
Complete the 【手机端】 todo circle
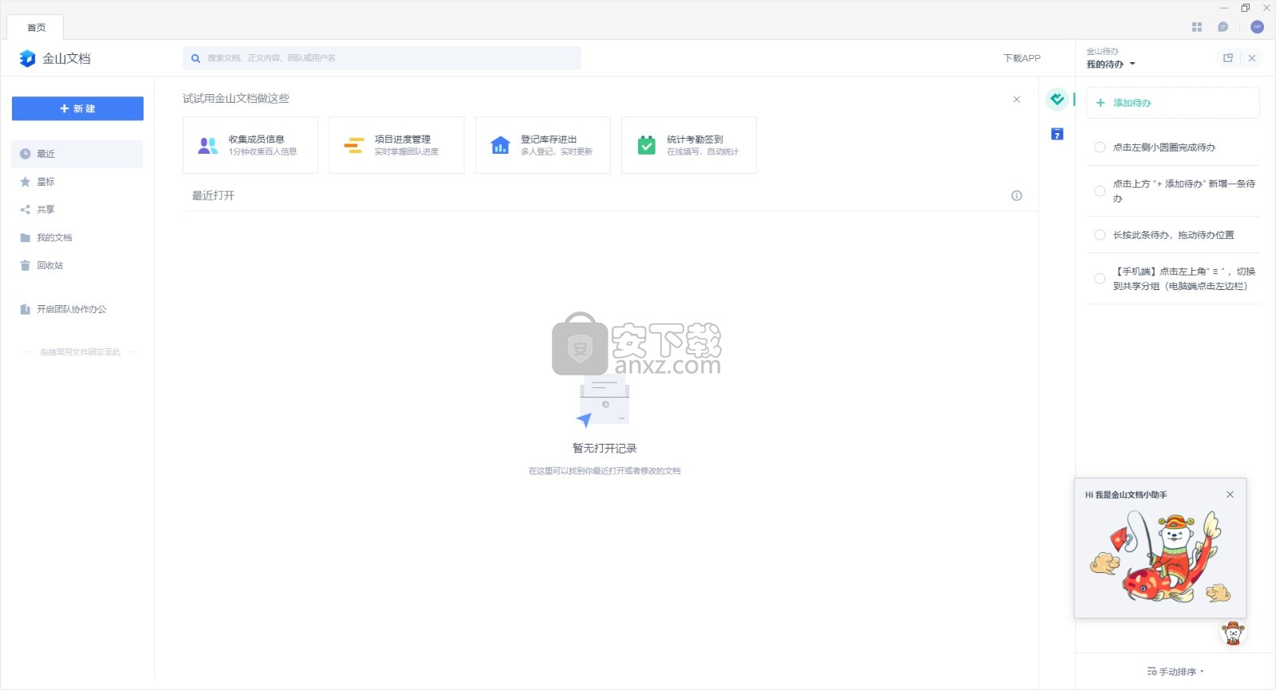pyautogui.click(x=1100, y=279)
